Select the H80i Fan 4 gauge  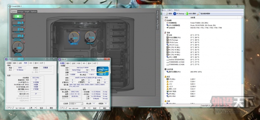(x=74, y=37)
